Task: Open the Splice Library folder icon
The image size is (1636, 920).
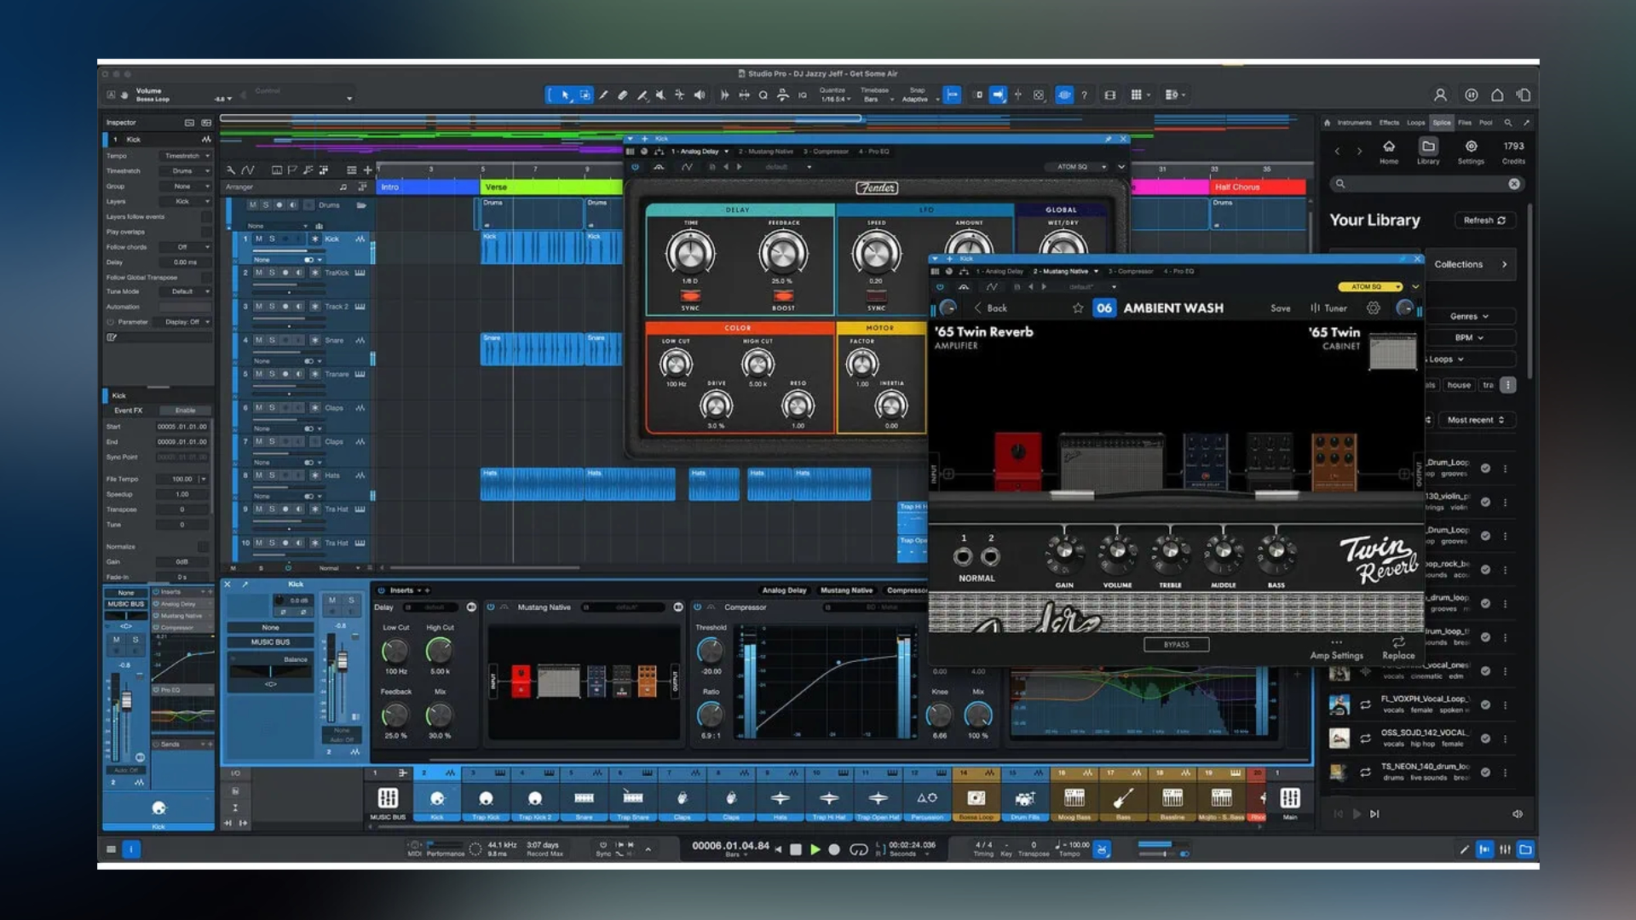Action: (x=1428, y=147)
